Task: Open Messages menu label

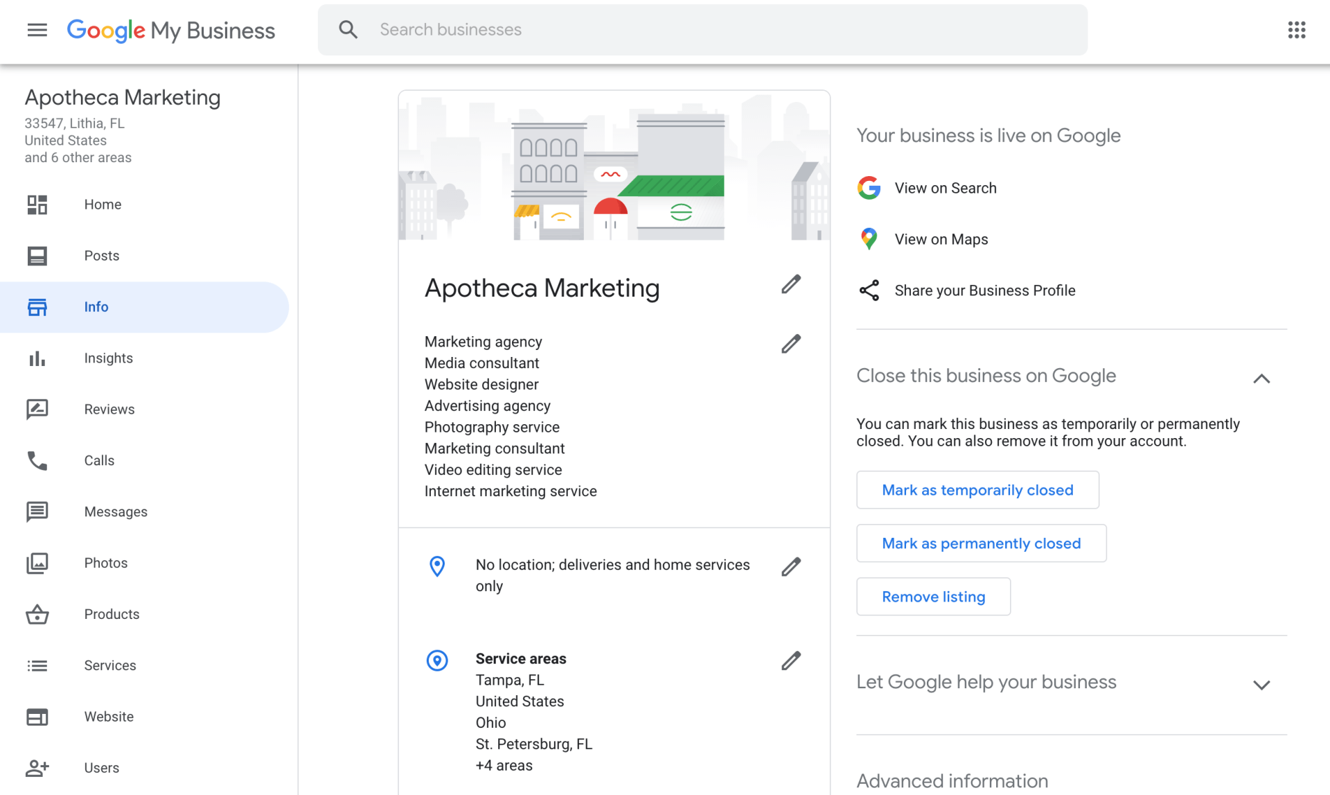Action: pyautogui.click(x=116, y=512)
